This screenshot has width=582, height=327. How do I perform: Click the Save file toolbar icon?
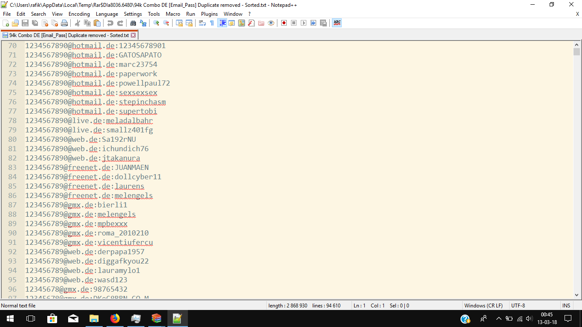click(25, 23)
